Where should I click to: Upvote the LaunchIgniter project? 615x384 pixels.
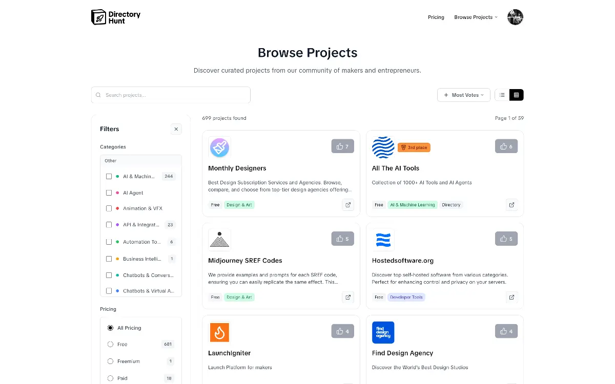(342, 331)
